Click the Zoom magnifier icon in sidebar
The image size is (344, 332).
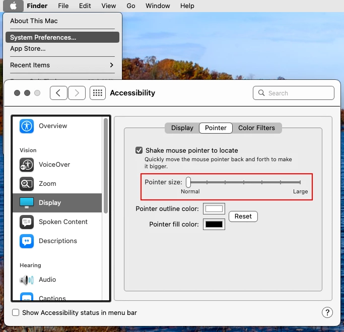tap(27, 184)
